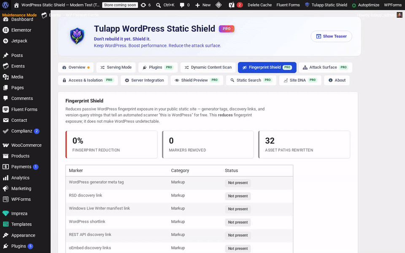Go to the Dashboard sidebar item
Viewport: 405px width, 253px height.
point(25,20)
